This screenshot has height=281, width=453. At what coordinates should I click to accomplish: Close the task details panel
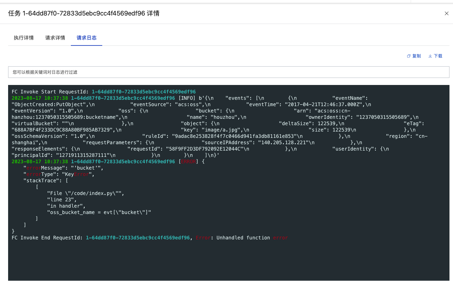(447, 14)
